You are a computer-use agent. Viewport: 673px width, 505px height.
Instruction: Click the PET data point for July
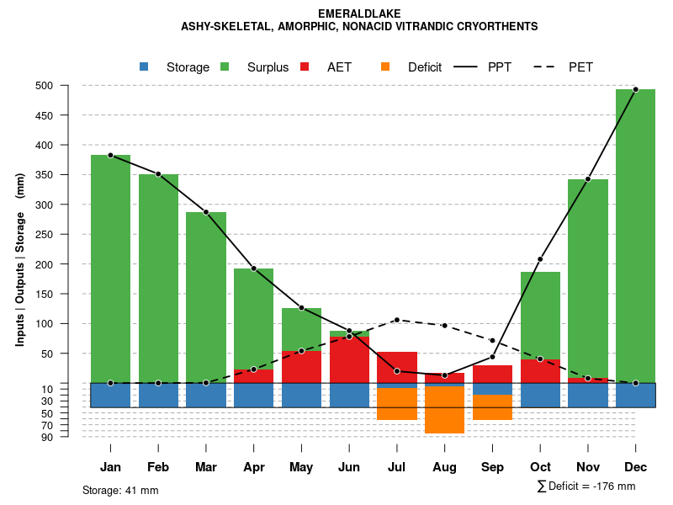(397, 320)
